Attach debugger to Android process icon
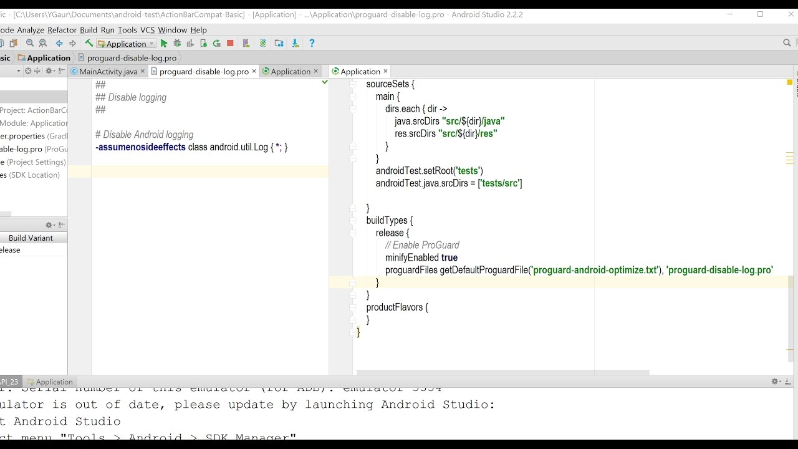 [203, 44]
